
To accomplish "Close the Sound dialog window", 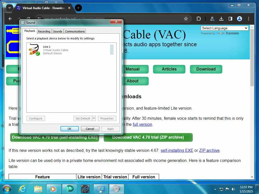I will 116,22.
